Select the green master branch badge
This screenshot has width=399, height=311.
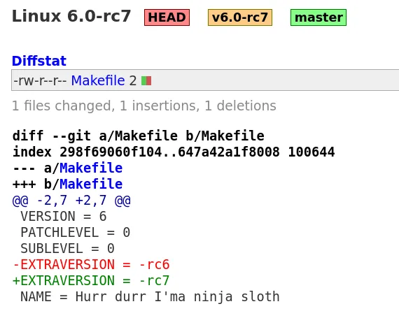pos(318,17)
